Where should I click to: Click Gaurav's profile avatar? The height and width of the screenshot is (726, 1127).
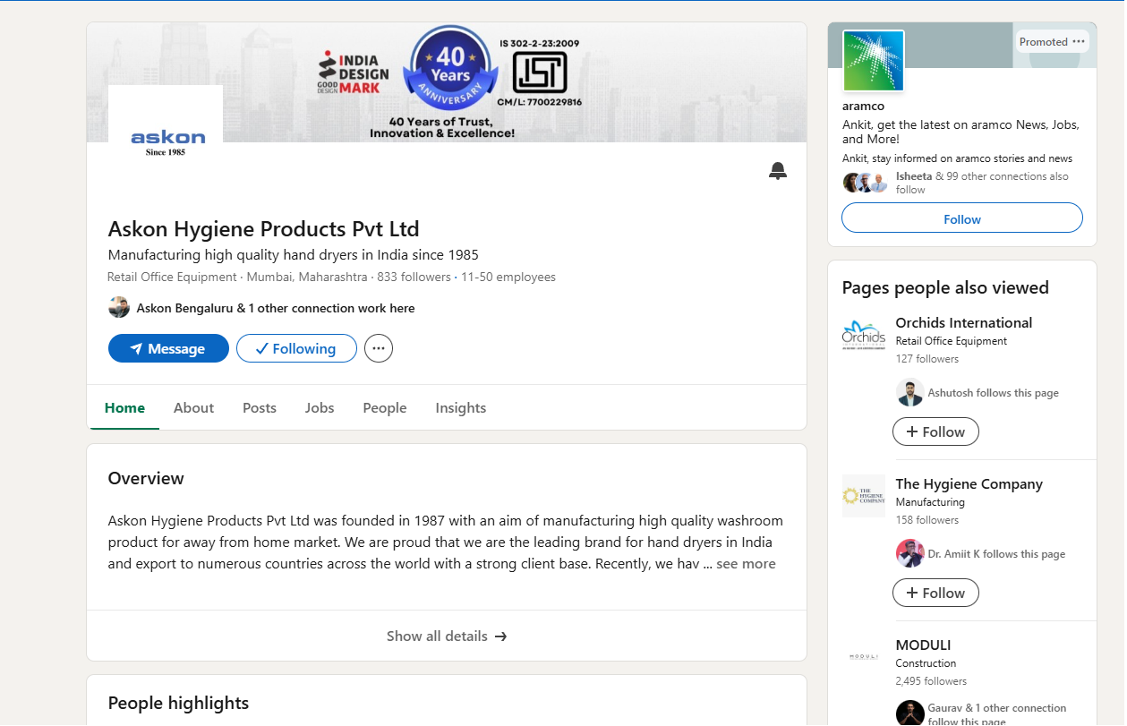pyautogui.click(x=909, y=713)
